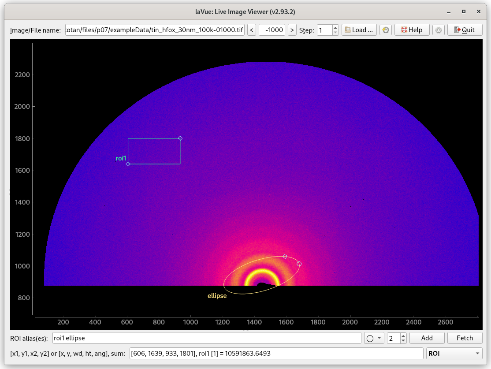Click the ellipse's diamond scale handle
491x369 pixels.
click(285, 257)
